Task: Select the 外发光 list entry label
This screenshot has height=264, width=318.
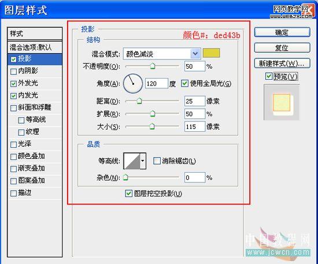Action: click(x=28, y=83)
